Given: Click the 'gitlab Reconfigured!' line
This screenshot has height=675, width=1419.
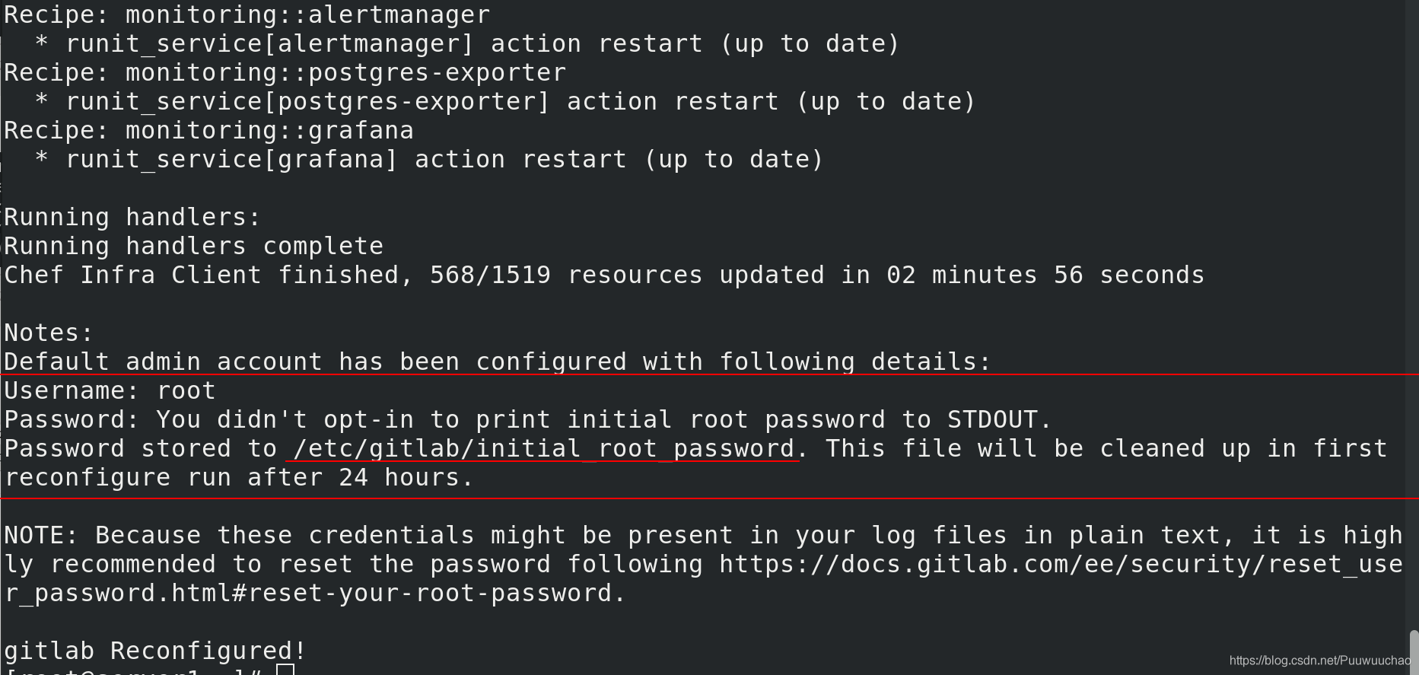Looking at the screenshot, I should 155,651.
